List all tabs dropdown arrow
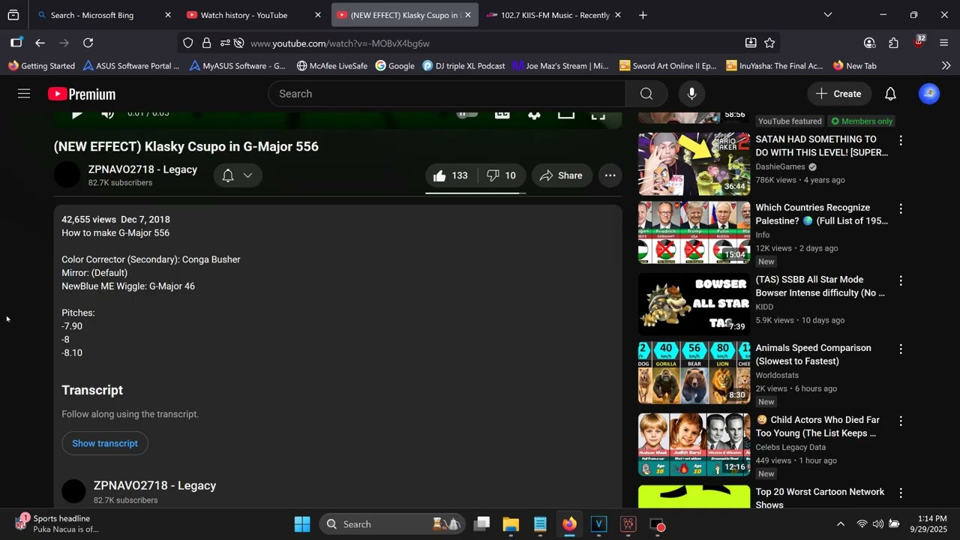The width and height of the screenshot is (960, 540). coord(827,15)
